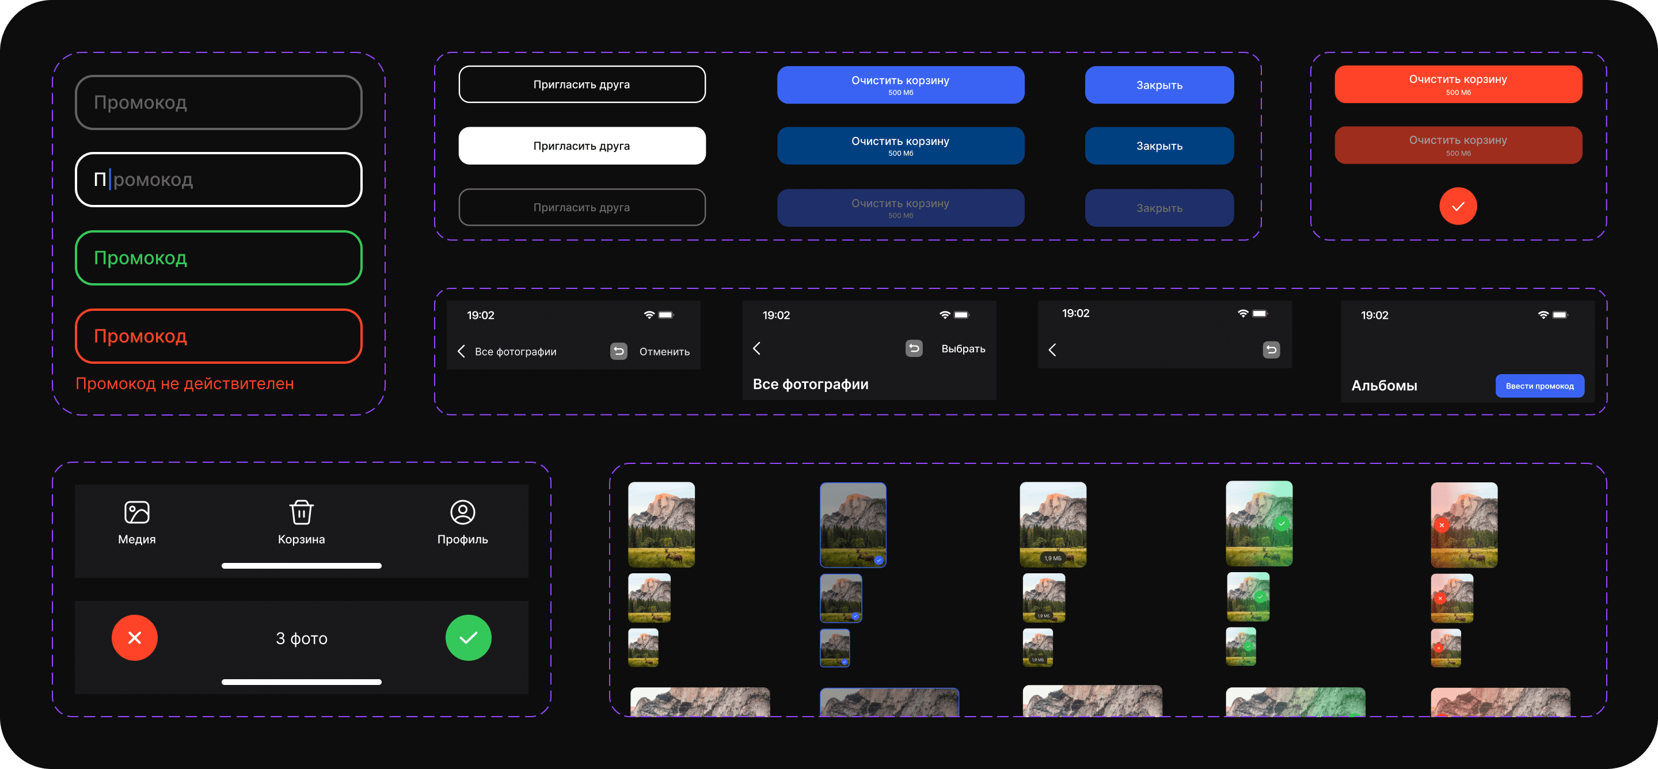Viewport: 1658px width, 769px height.
Task: Click back chevron above Все фотографии heading
Action: pos(757,348)
